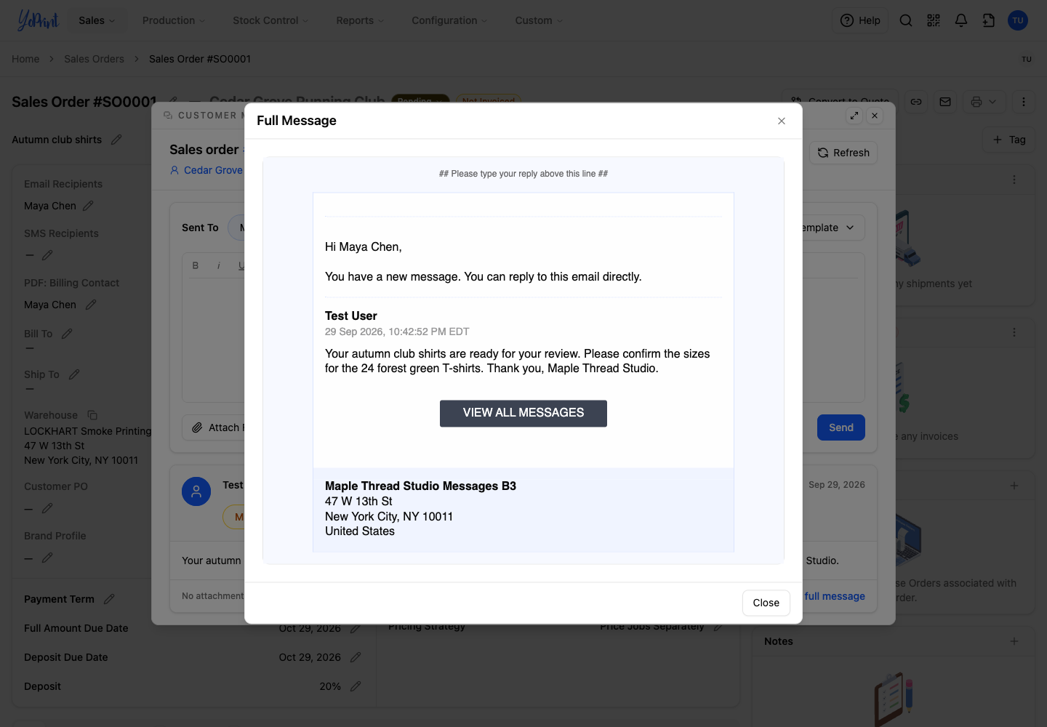Open the full message link
Viewport: 1047px width, 727px height.
835,596
